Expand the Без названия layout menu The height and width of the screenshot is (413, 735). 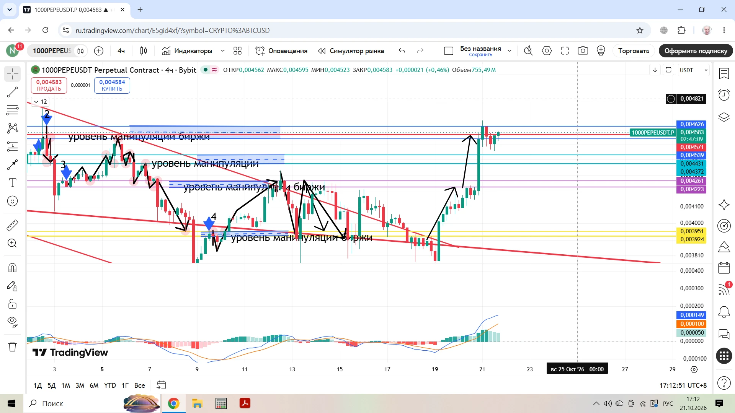[510, 51]
